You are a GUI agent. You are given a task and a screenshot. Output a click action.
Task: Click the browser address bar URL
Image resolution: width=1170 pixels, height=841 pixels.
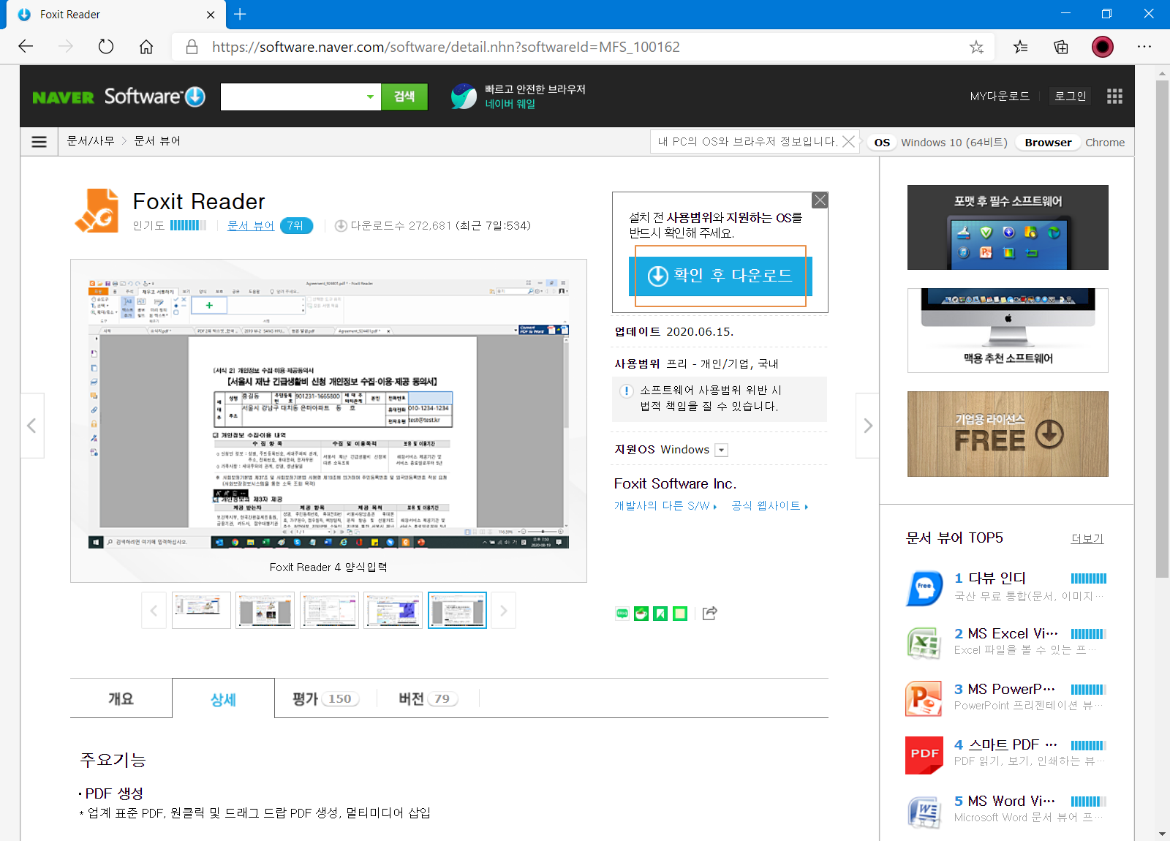(446, 47)
